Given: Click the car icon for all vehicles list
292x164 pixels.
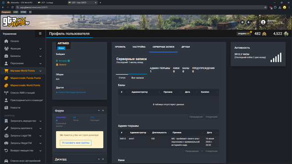Looking at the screenshot, I should pos(6,161).
